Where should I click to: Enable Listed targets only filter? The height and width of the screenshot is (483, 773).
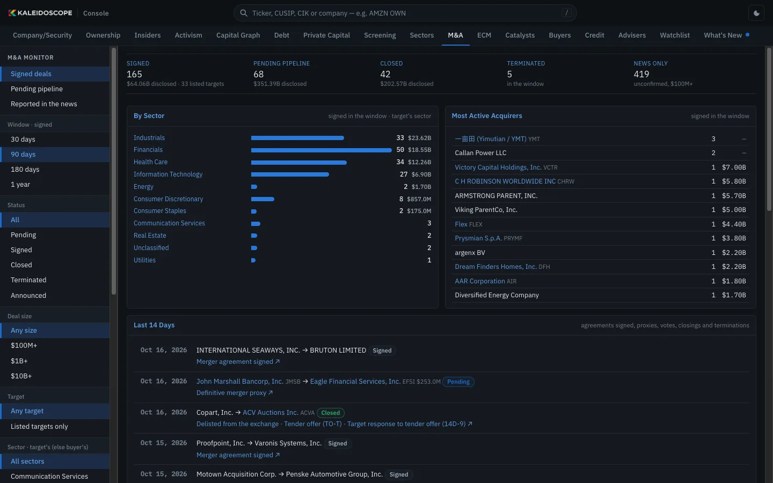click(55, 427)
